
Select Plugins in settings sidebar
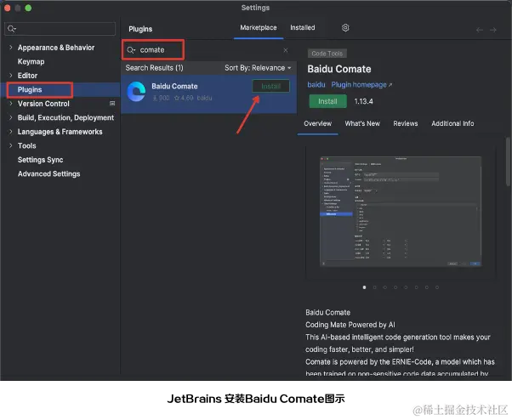[x=30, y=89]
